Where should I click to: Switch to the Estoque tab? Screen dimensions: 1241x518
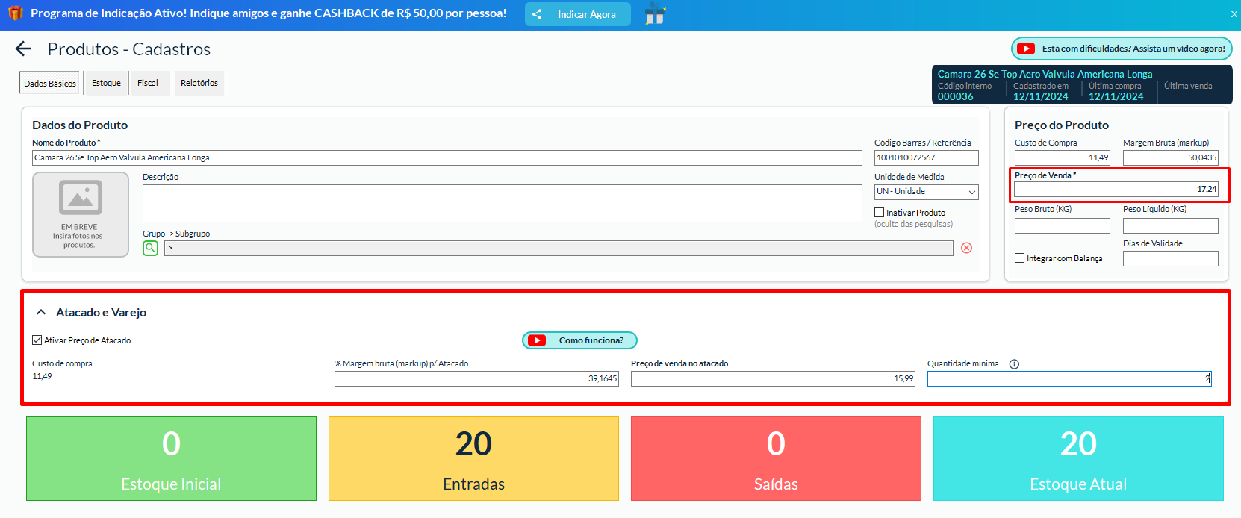pyautogui.click(x=106, y=83)
